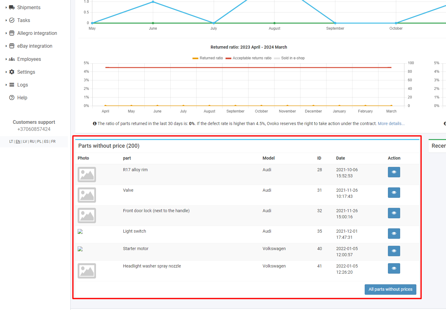Viewport: 446px width, 310px height.
Task: Click All parts without prices button
Action: pyautogui.click(x=390, y=289)
